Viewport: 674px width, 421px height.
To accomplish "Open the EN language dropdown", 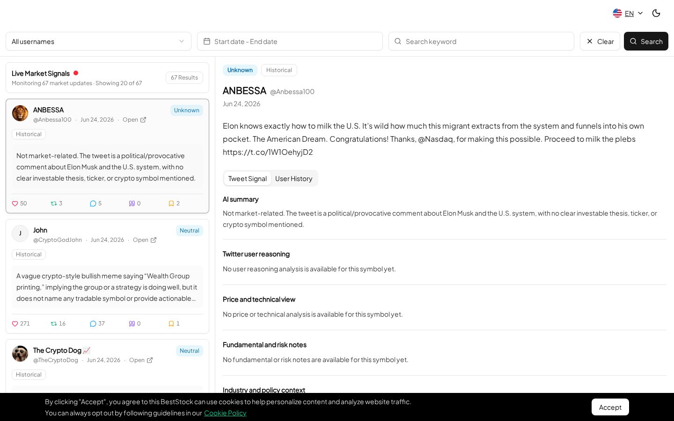I will [x=628, y=13].
